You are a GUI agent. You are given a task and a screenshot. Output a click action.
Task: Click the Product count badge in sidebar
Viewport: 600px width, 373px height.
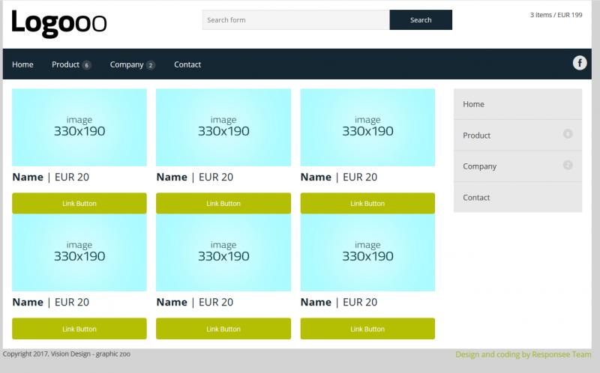tap(568, 134)
